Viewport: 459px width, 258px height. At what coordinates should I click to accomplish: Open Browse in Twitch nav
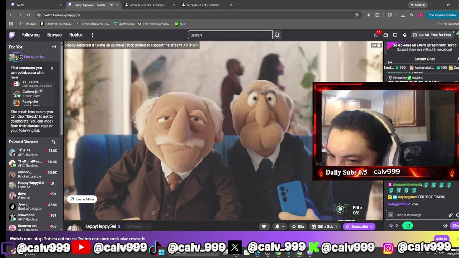[55, 35]
